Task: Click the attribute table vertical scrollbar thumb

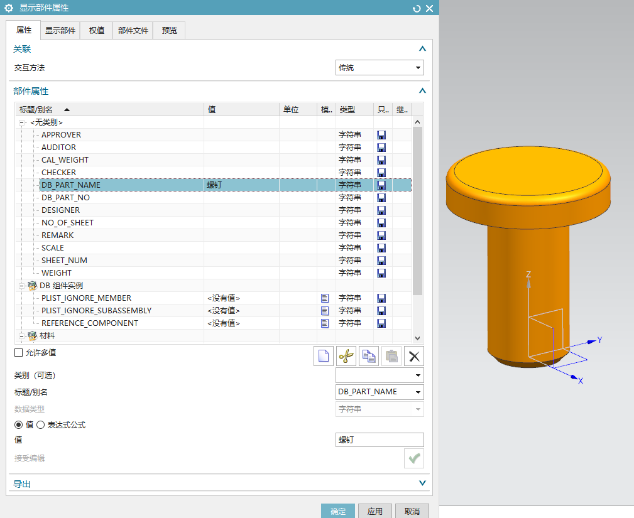Action: coord(417,211)
